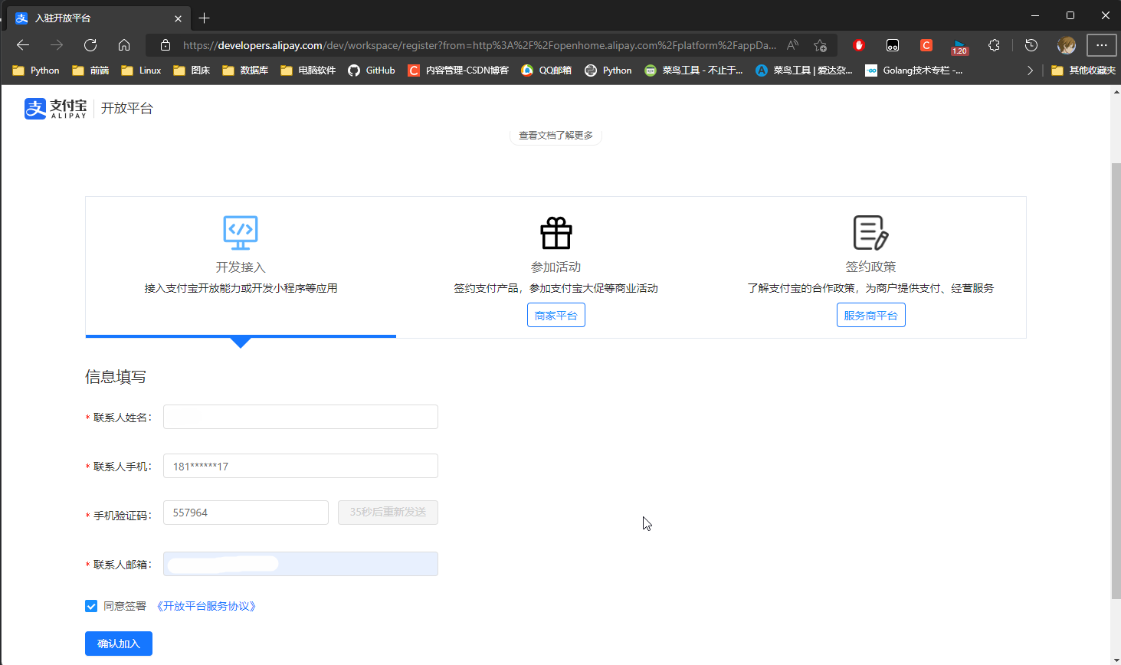The height and width of the screenshot is (665, 1121).
Task: Expand the bookmarks bar overflow chevron
Action: pos(1030,70)
